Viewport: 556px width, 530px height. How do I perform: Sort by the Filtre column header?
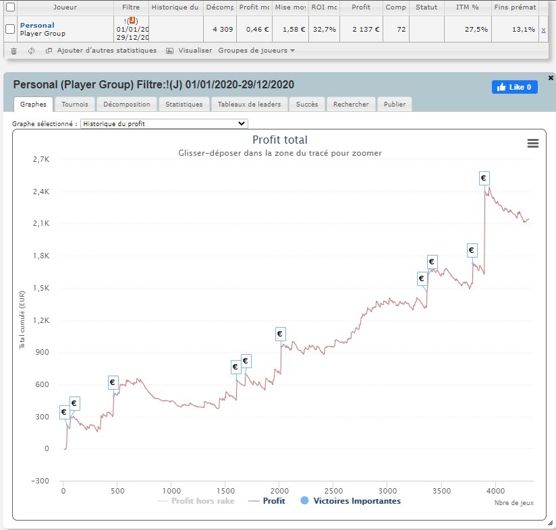[x=131, y=7]
